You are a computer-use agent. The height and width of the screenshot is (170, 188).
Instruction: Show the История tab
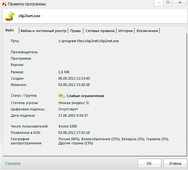125,31
